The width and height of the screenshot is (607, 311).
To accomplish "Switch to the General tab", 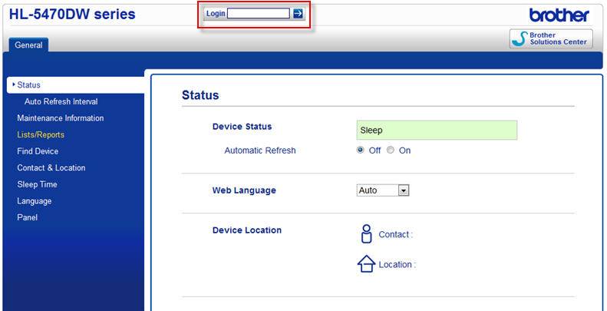I will (x=28, y=45).
